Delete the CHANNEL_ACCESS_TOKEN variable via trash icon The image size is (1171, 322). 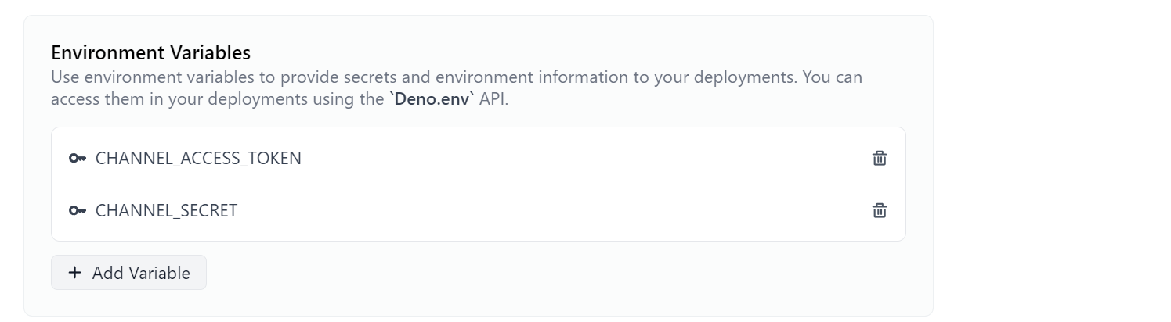(880, 158)
